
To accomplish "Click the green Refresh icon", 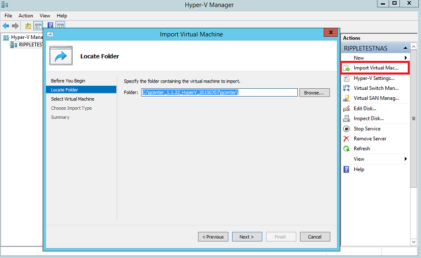I will tap(347, 149).
